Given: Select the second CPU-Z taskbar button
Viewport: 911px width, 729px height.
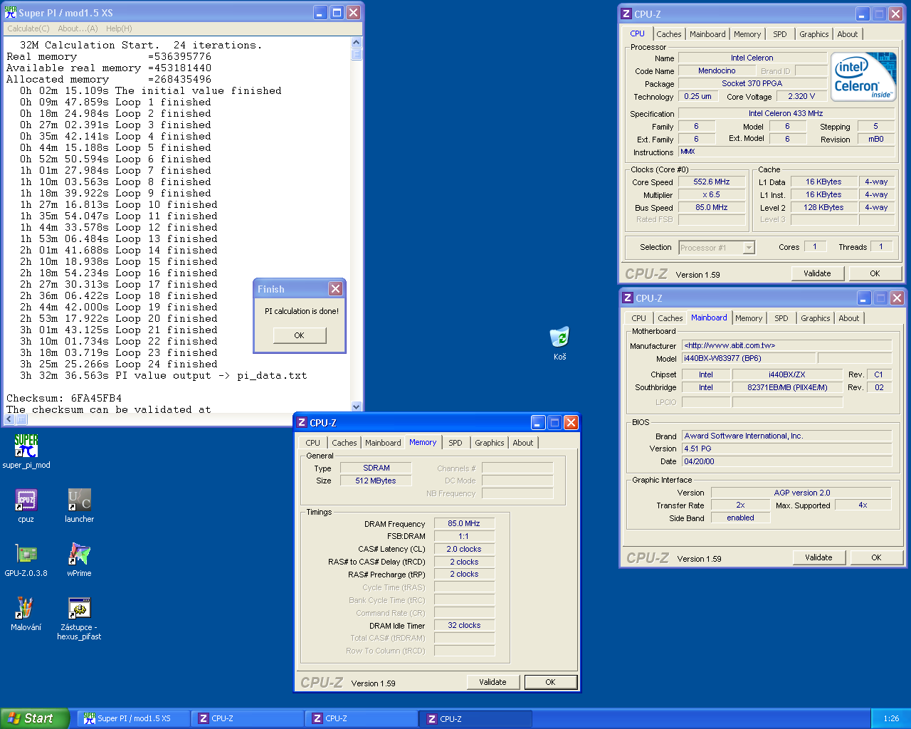Looking at the screenshot, I should pos(362,719).
